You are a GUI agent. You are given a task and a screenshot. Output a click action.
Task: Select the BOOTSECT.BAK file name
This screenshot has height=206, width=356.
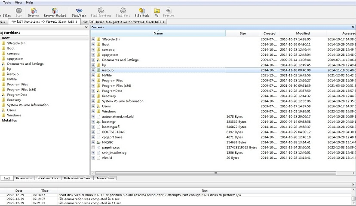pos(114,132)
